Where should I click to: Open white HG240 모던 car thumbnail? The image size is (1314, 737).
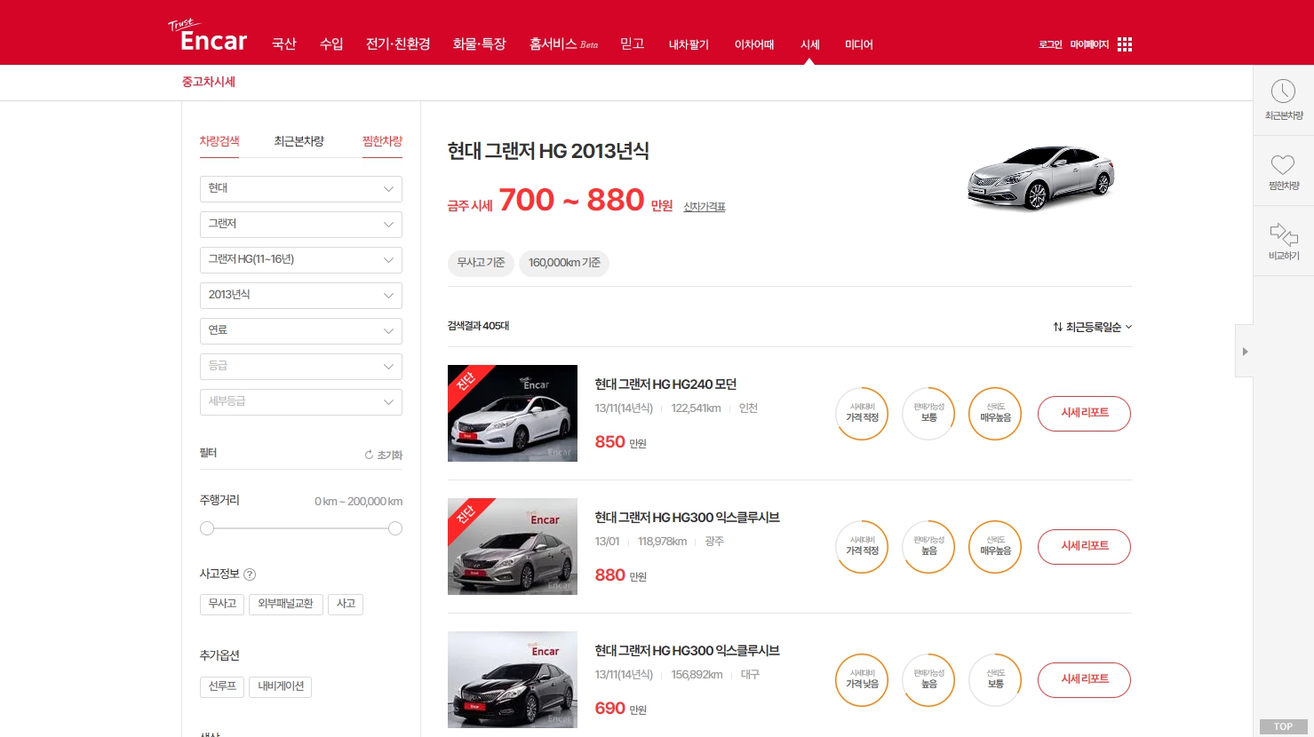pos(513,414)
